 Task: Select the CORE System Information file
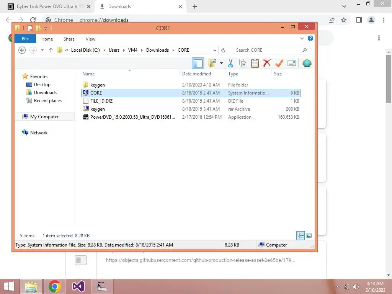click(x=191, y=93)
